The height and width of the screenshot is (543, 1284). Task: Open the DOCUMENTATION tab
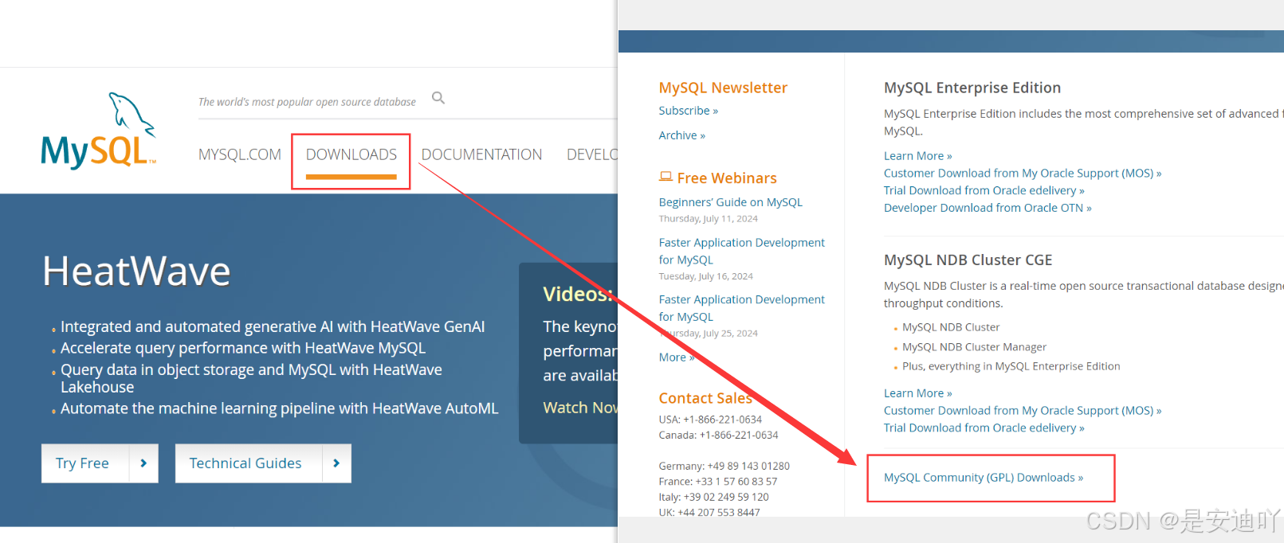coord(481,154)
